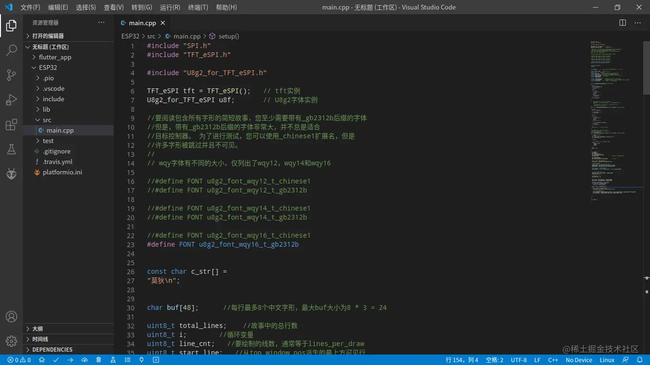Close the main.cpp editor tab

pos(163,23)
